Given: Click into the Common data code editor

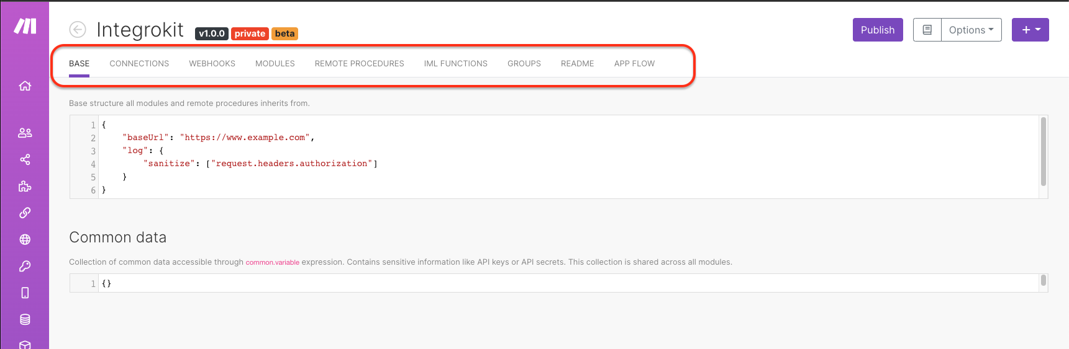Looking at the screenshot, I should point(558,283).
